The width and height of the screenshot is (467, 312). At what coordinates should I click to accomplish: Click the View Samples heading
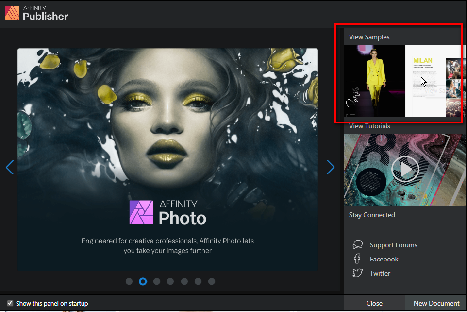click(x=369, y=37)
